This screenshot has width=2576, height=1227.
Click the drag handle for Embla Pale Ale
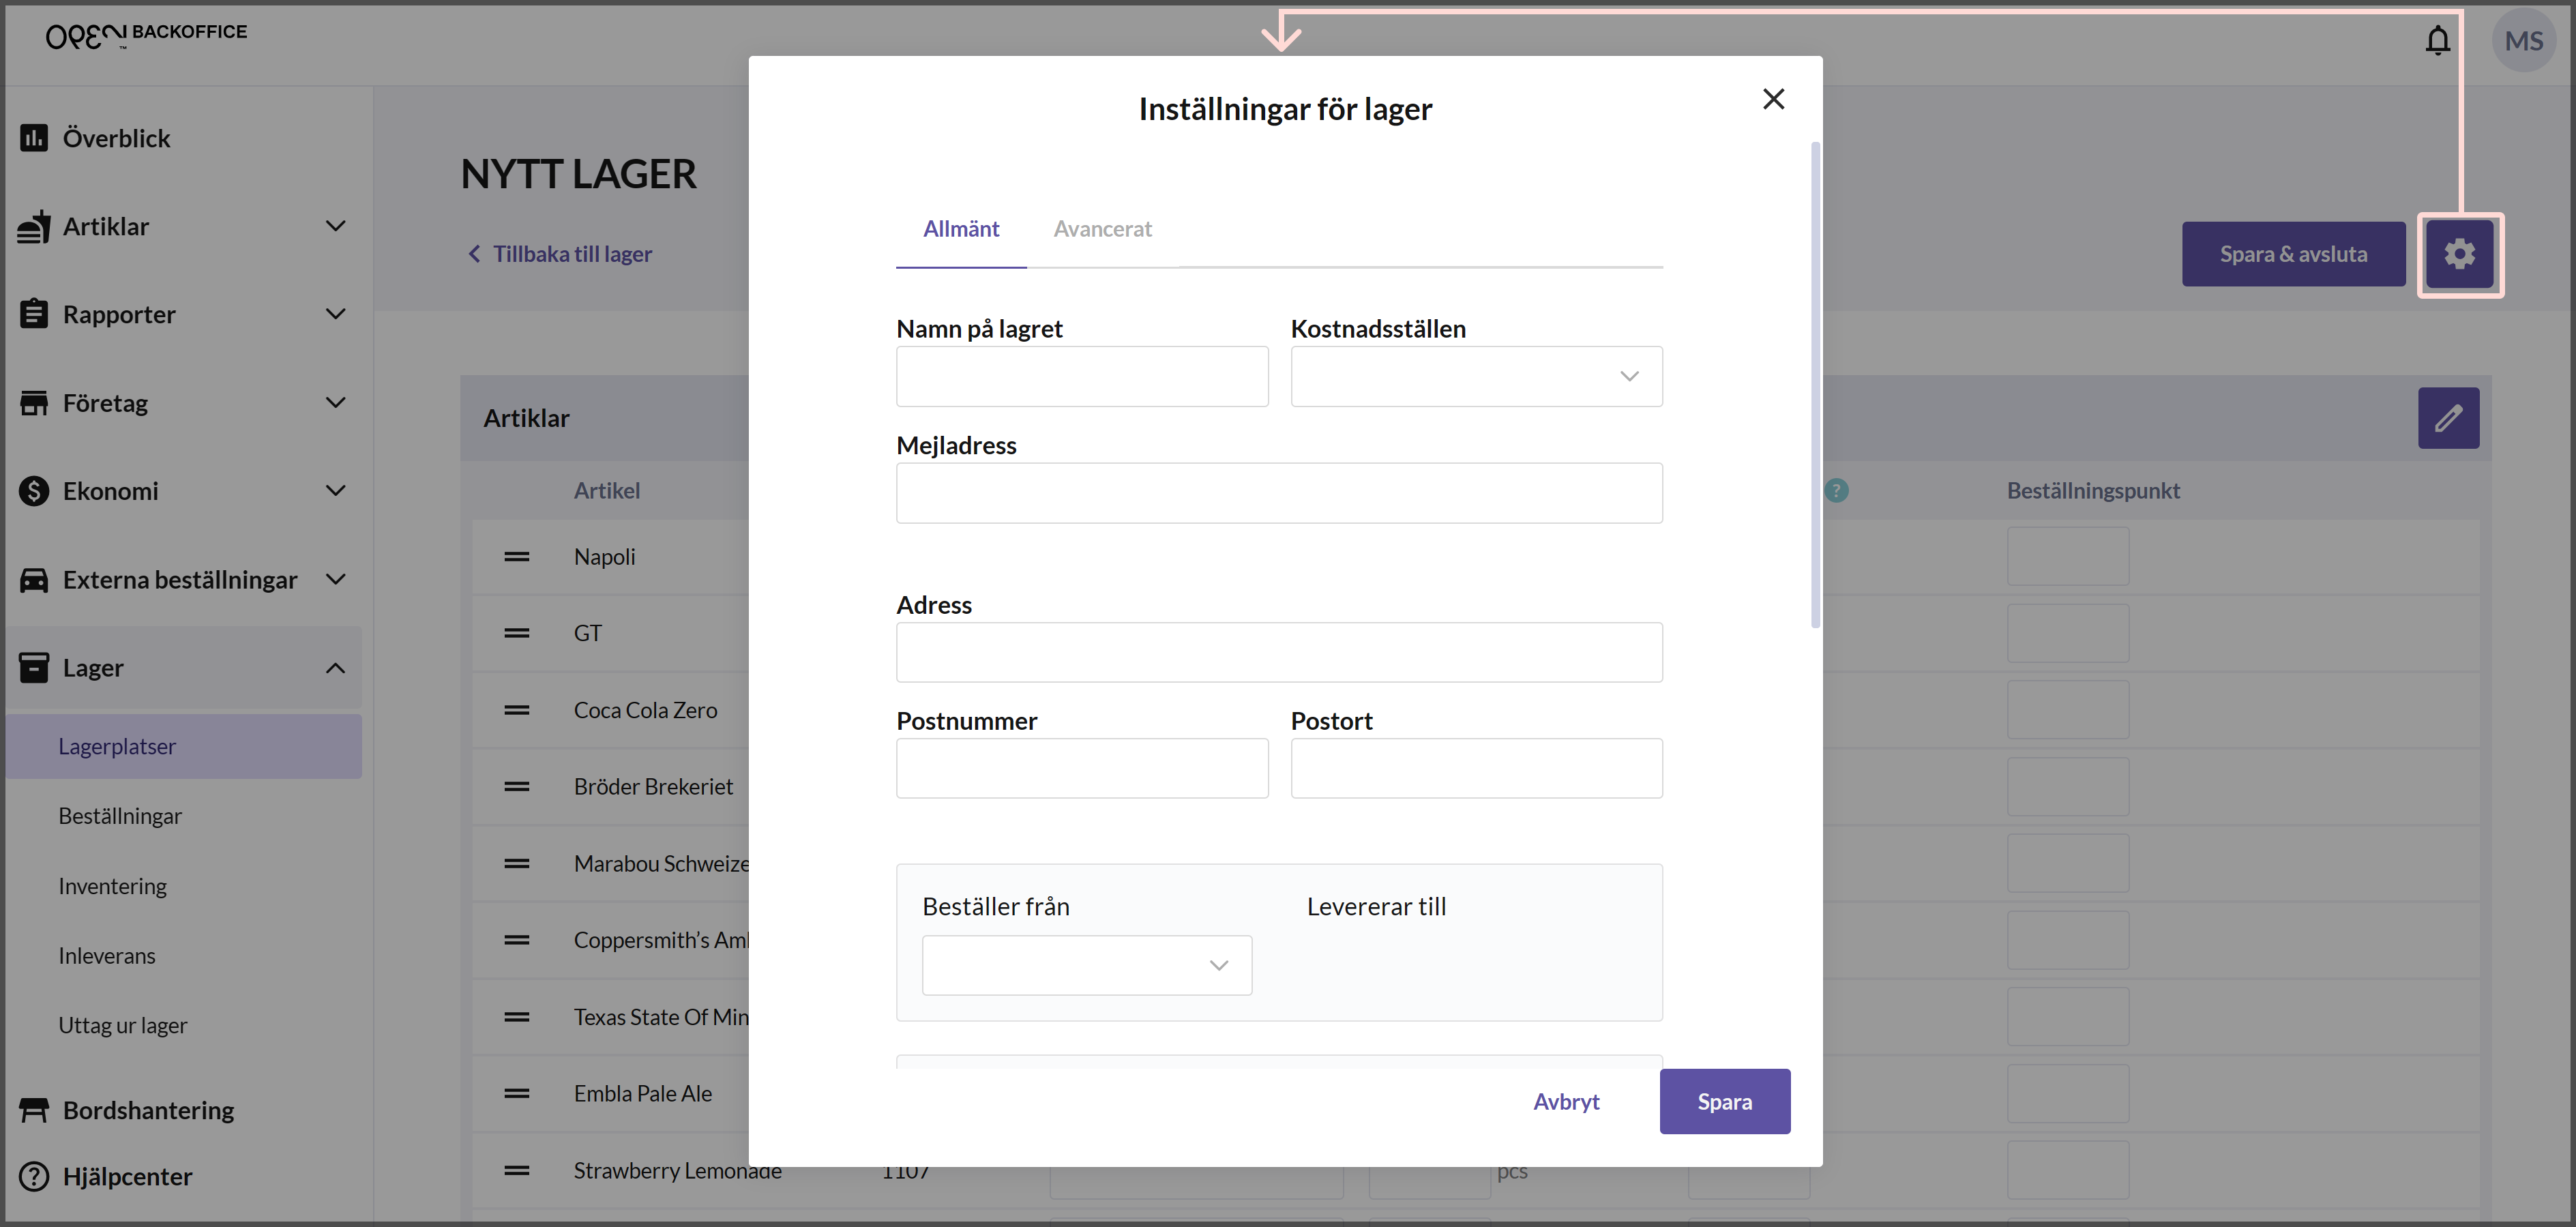(x=516, y=1093)
